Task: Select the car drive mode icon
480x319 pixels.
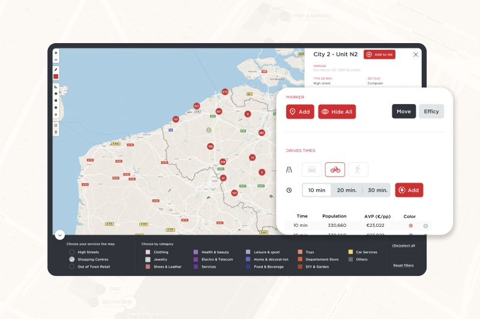Action: click(311, 169)
